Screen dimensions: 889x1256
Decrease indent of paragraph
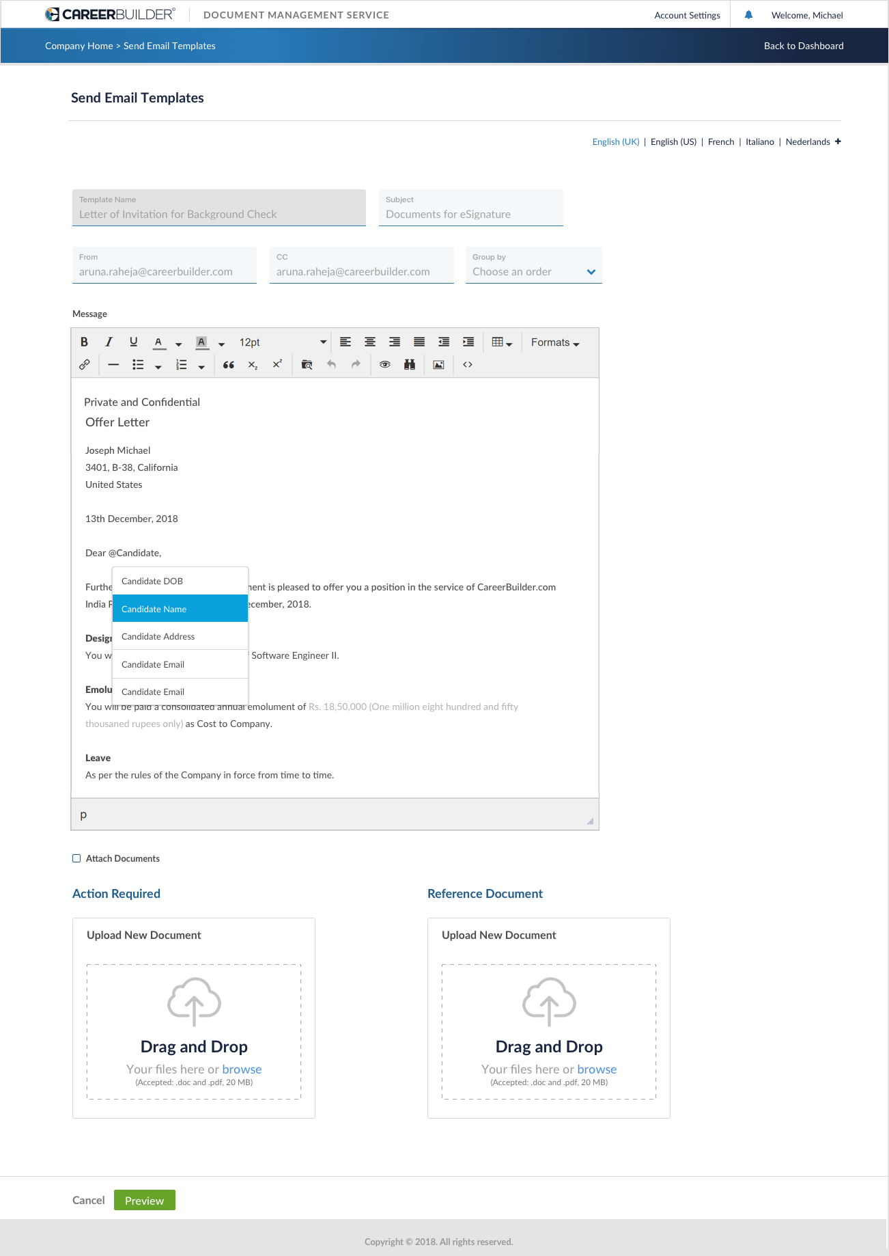[x=444, y=342]
